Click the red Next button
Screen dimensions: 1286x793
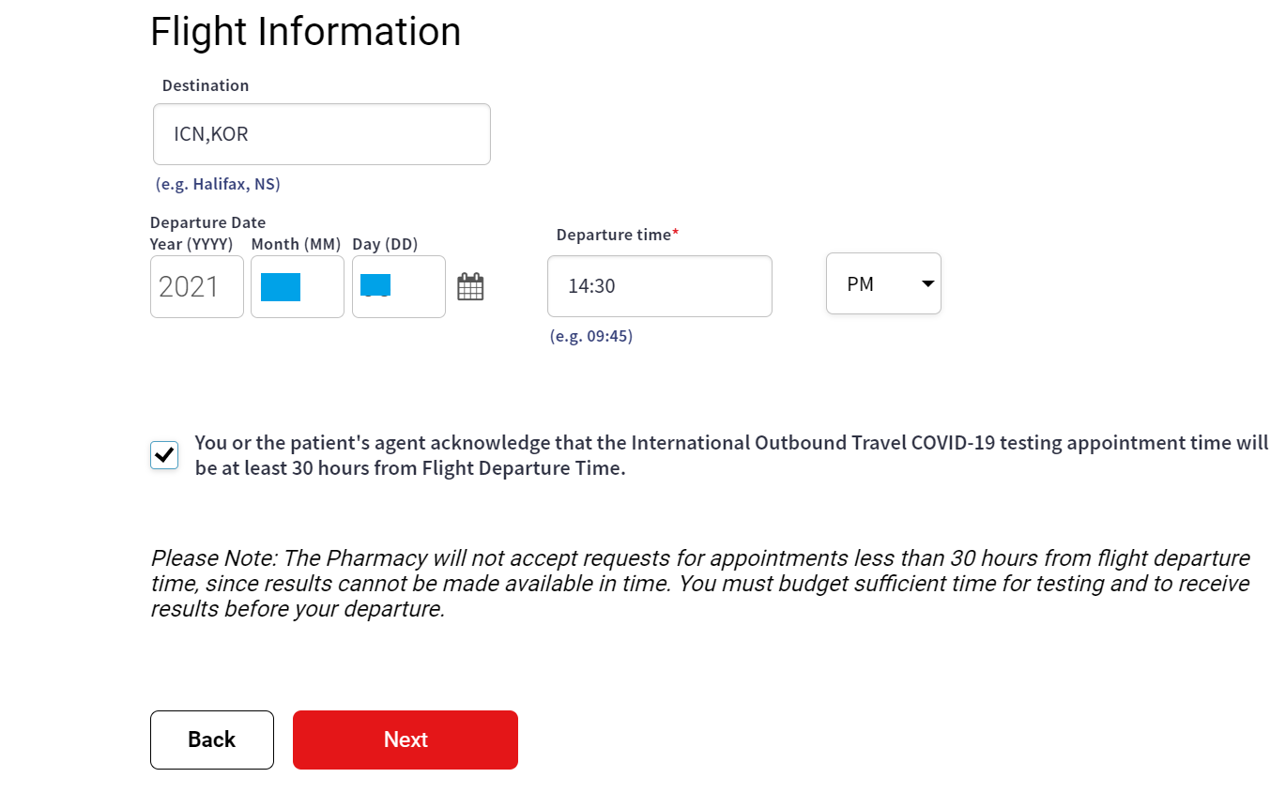point(405,740)
